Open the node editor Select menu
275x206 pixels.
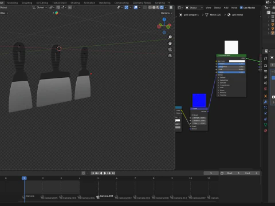[217, 7]
